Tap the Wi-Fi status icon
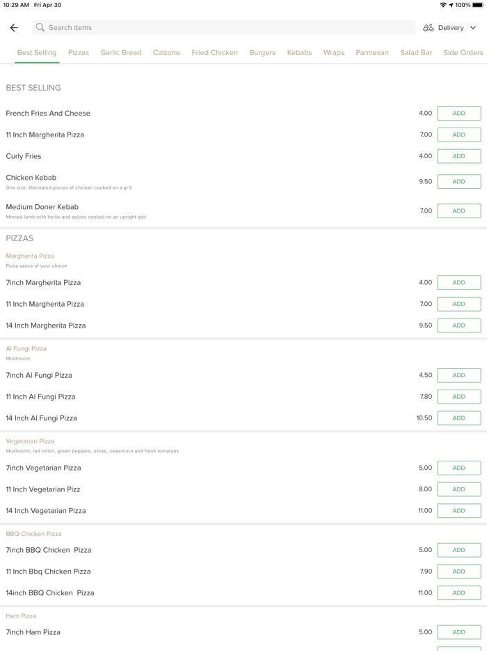Image resolution: width=487 pixels, height=651 pixels. 442,5
